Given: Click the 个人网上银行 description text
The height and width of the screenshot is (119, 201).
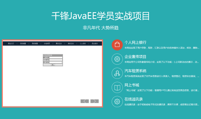Looking at the screenshot, I should (162, 48).
